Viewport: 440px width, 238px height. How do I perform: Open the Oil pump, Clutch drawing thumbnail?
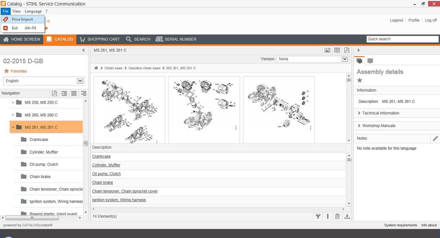tap(278, 110)
